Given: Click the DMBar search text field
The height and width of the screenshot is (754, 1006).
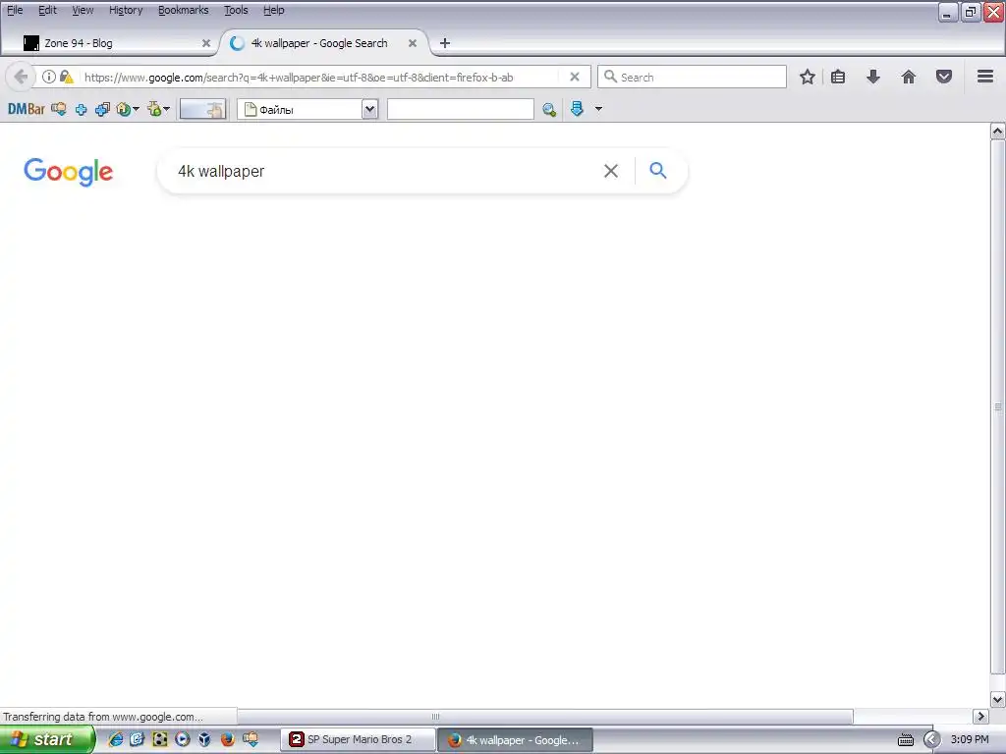Looking at the screenshot, I should [460, 109].
